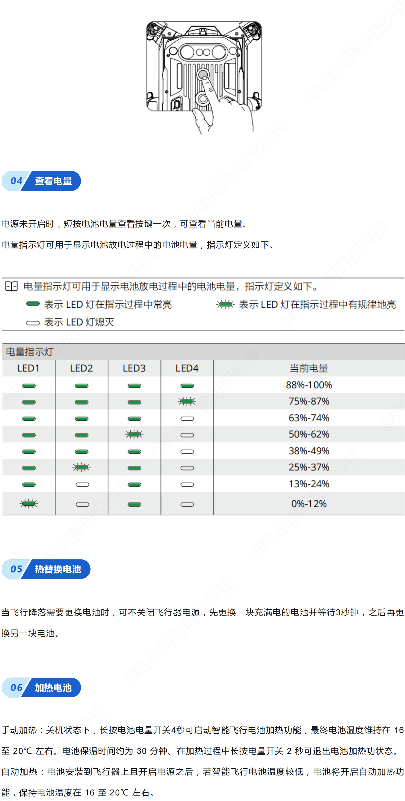Click solid LED3 icon in 0%-12% row
The height and width of the screenshot is (801, 405).
(x=134, y=504)
